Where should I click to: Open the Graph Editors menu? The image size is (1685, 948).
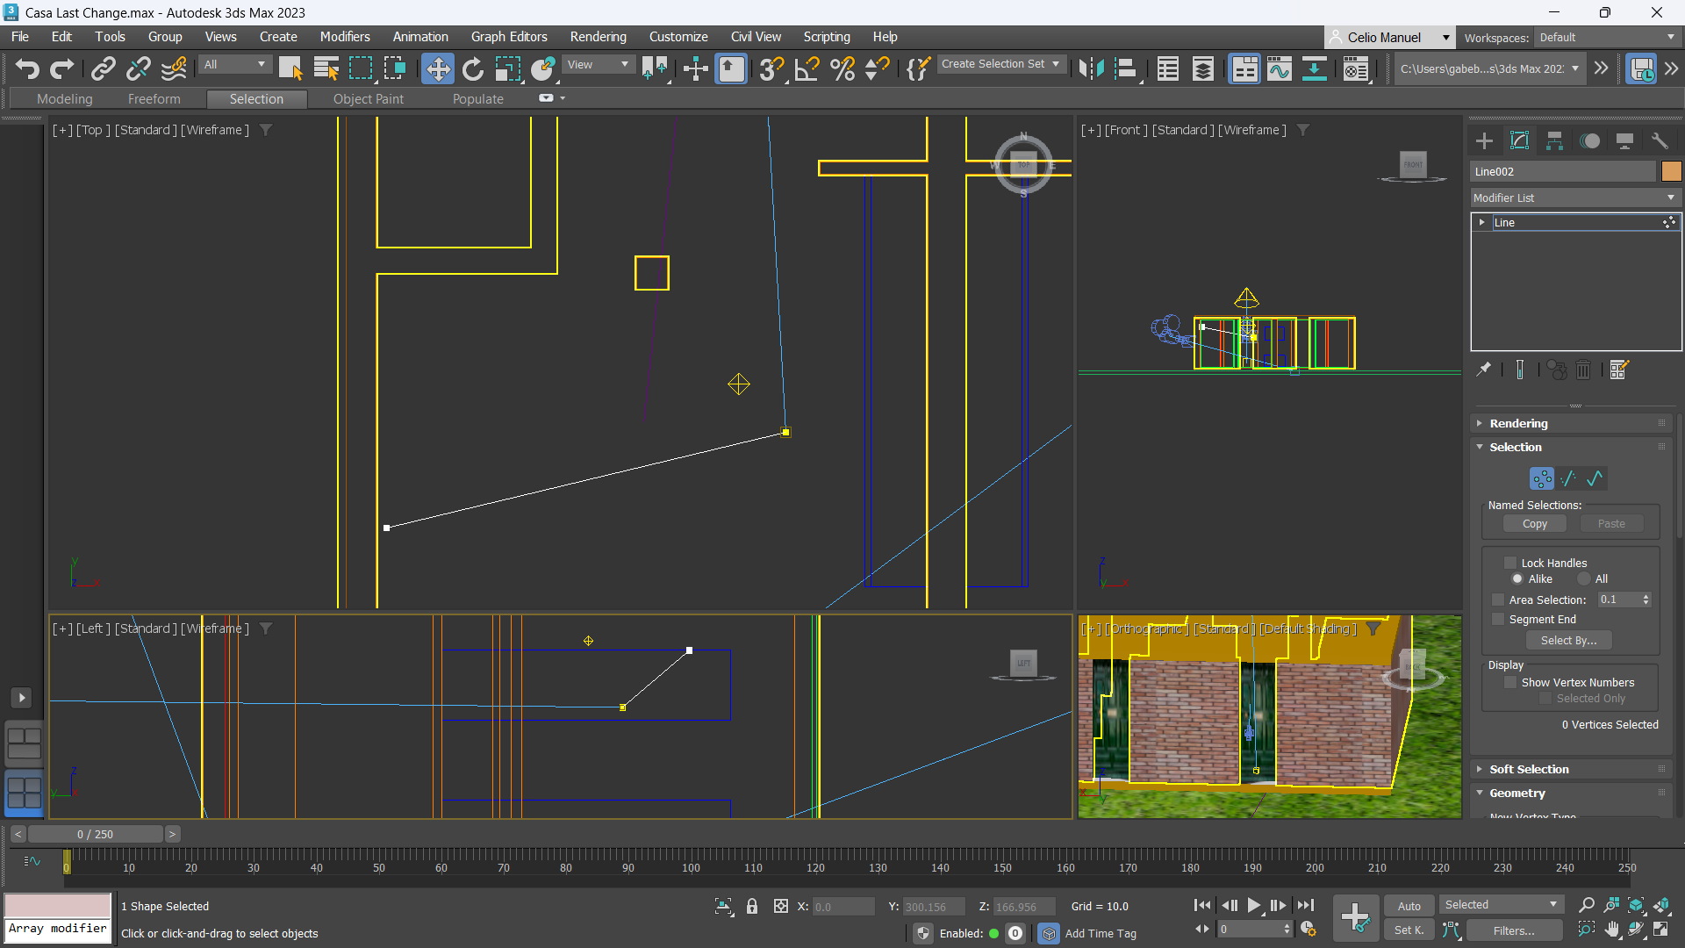tap(508, 37)
